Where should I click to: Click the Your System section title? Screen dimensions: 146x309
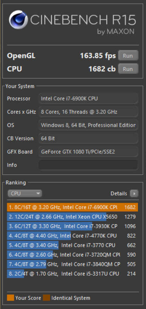[20, 86]
